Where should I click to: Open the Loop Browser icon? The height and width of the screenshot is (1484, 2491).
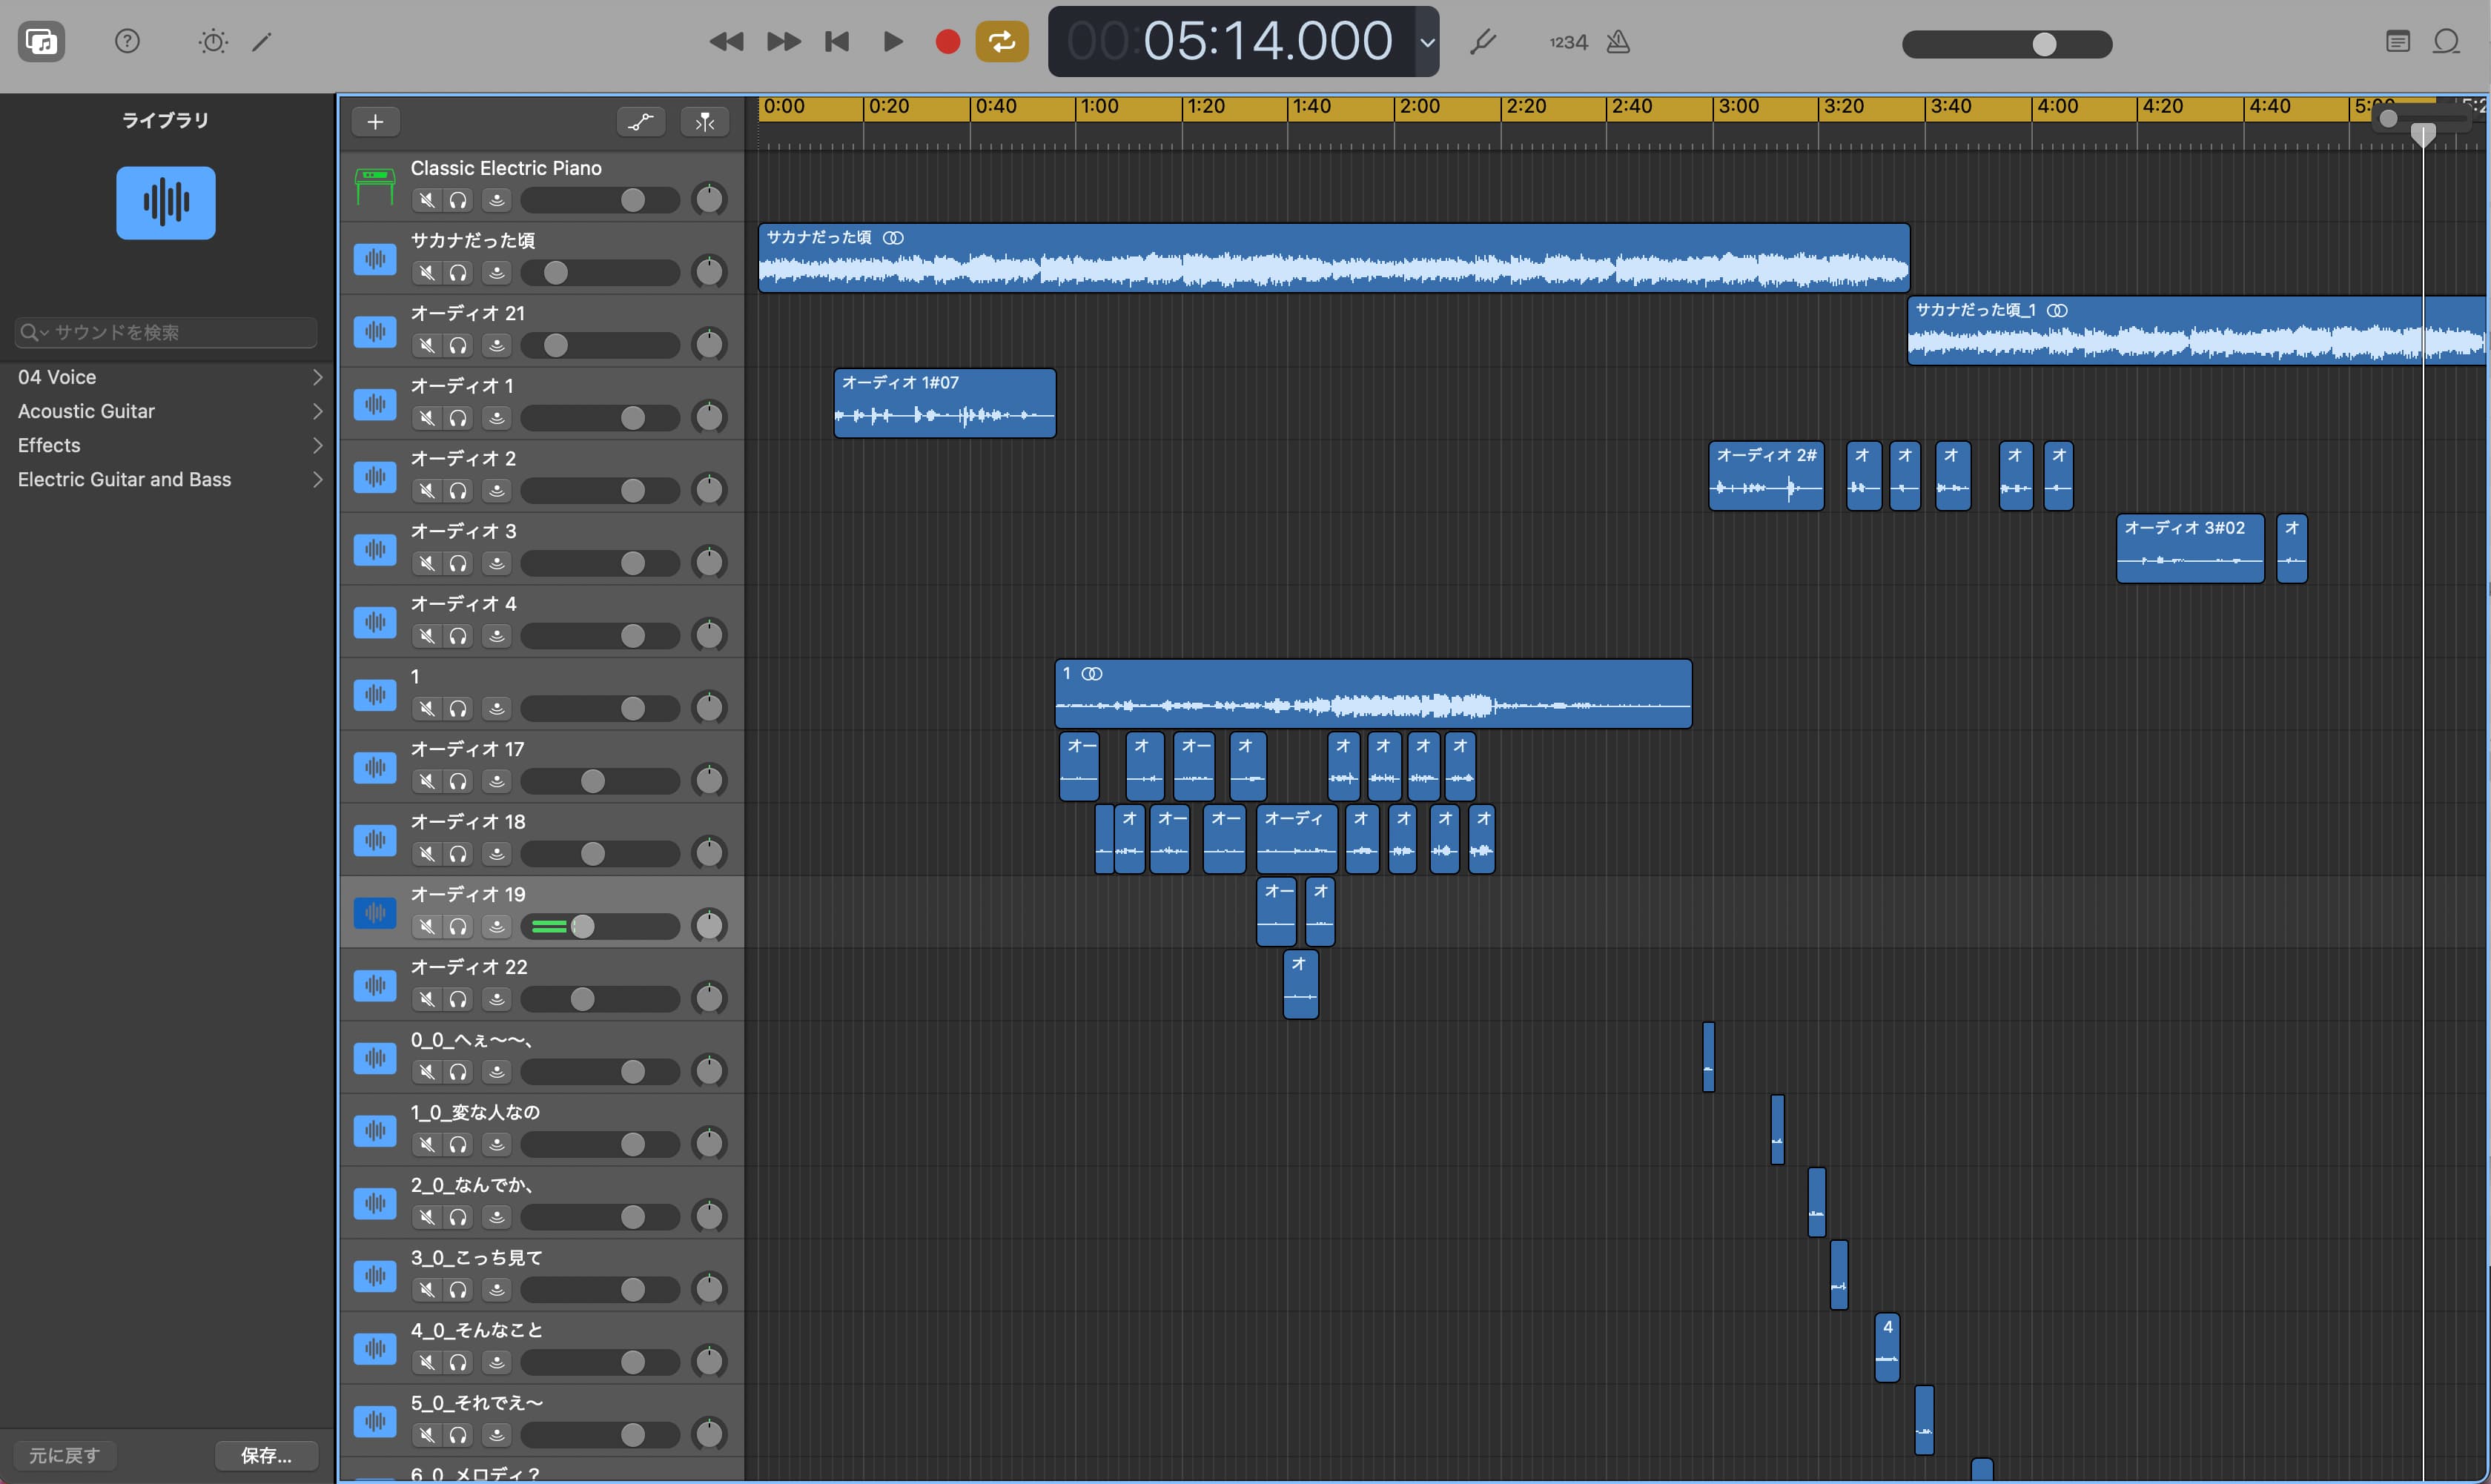click(2446, 41)
